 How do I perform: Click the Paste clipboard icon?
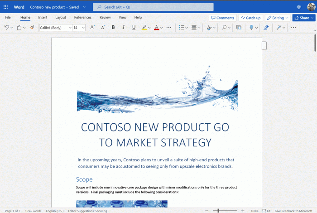tap(19, 28)
